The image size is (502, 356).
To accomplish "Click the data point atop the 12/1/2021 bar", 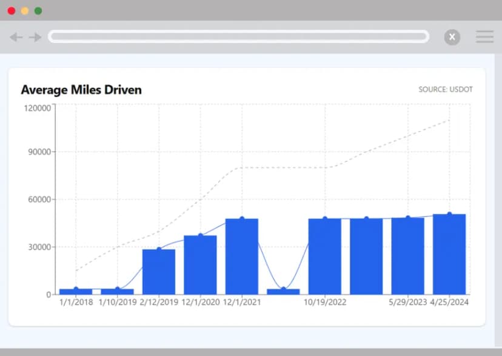I will coord(242,219).
